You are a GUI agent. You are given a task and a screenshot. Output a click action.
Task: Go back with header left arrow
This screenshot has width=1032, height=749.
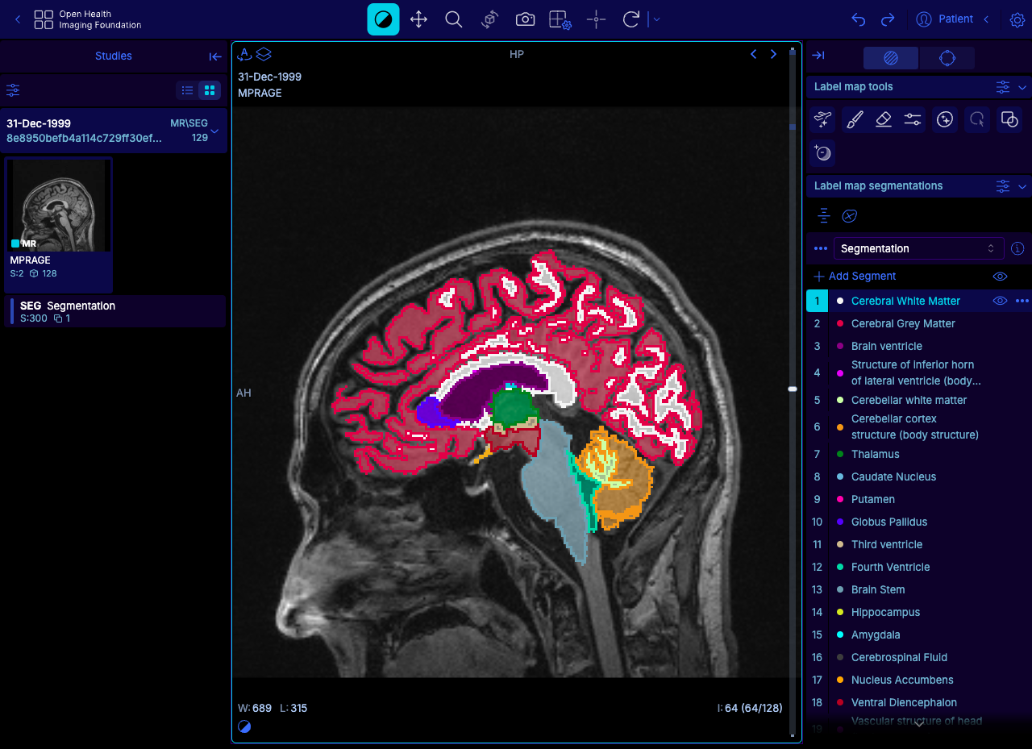pos(18,19)
